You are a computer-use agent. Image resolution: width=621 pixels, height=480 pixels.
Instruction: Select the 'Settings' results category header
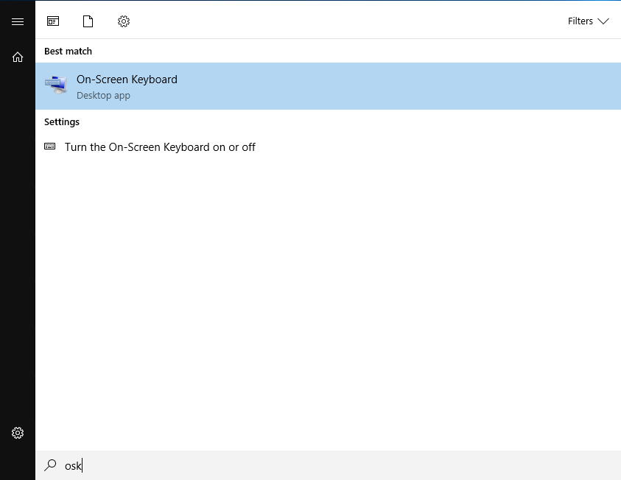(62, 121)
